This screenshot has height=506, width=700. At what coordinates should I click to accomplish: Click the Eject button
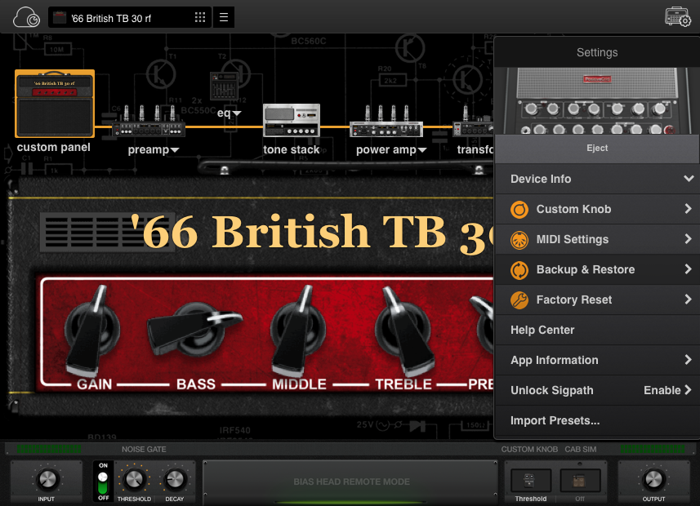click(597, 149)
